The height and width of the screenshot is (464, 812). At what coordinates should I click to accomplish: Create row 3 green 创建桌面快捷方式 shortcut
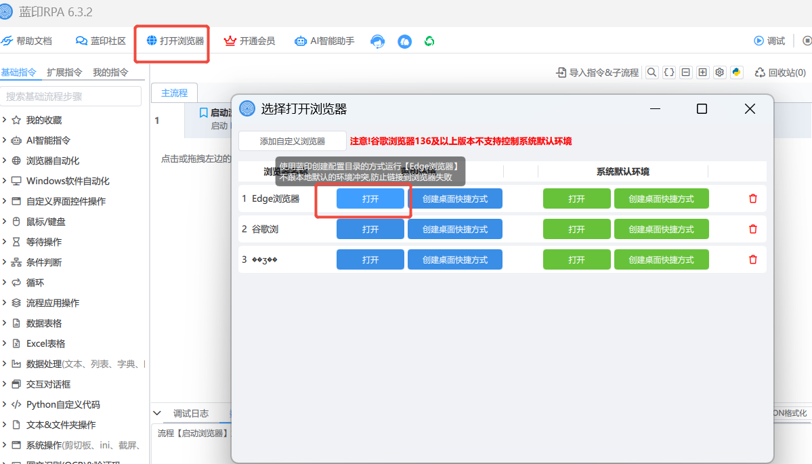pos(661,259)
